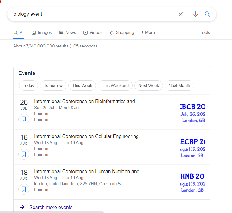Bookmark the Cellular Engineering conference event
Image resolution: width=232 pixels, height=213 pixels.
pyautogui.click(x=24, y=154)
